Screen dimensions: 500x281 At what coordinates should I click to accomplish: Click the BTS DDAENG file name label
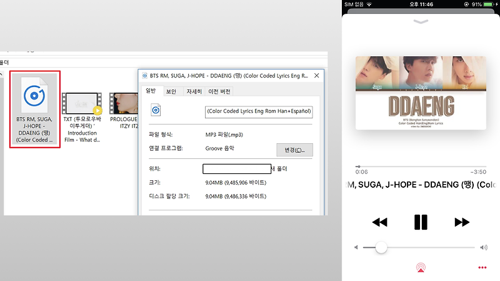(x=34, y=130)
